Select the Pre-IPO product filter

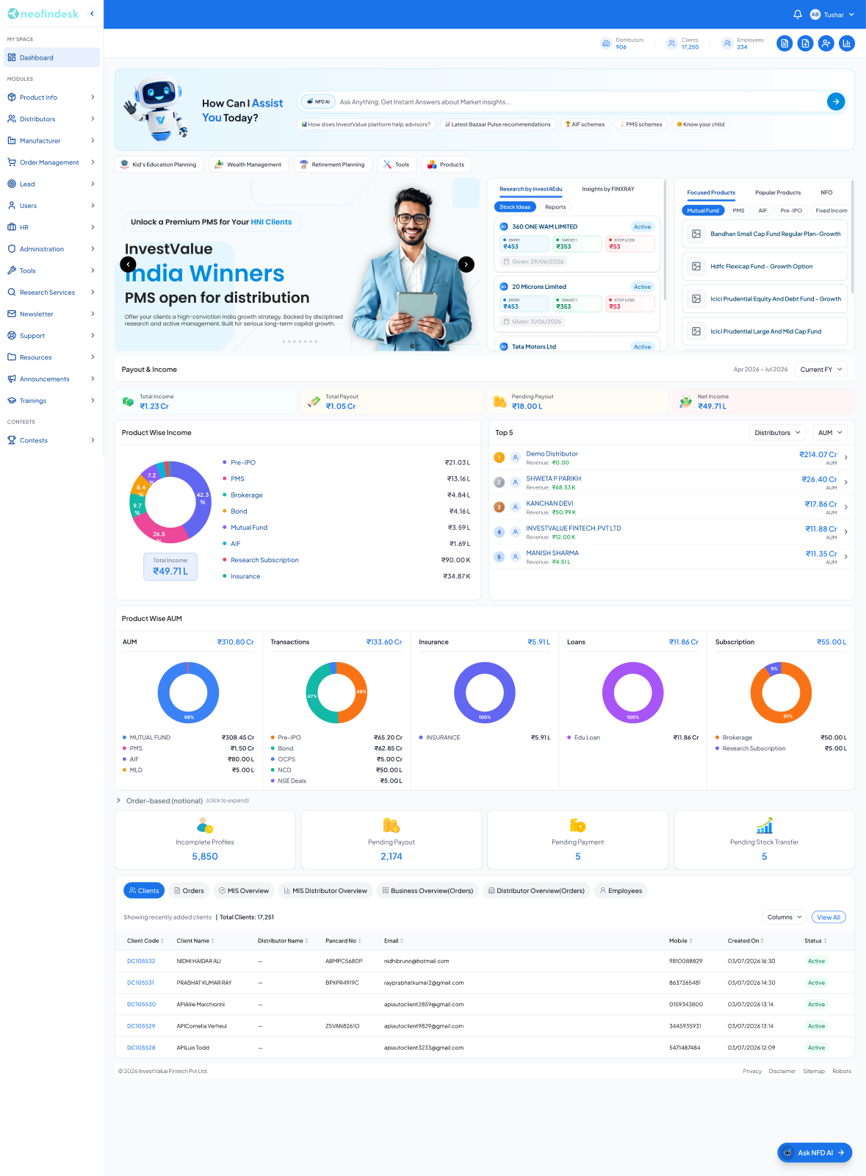pos(791,210)
